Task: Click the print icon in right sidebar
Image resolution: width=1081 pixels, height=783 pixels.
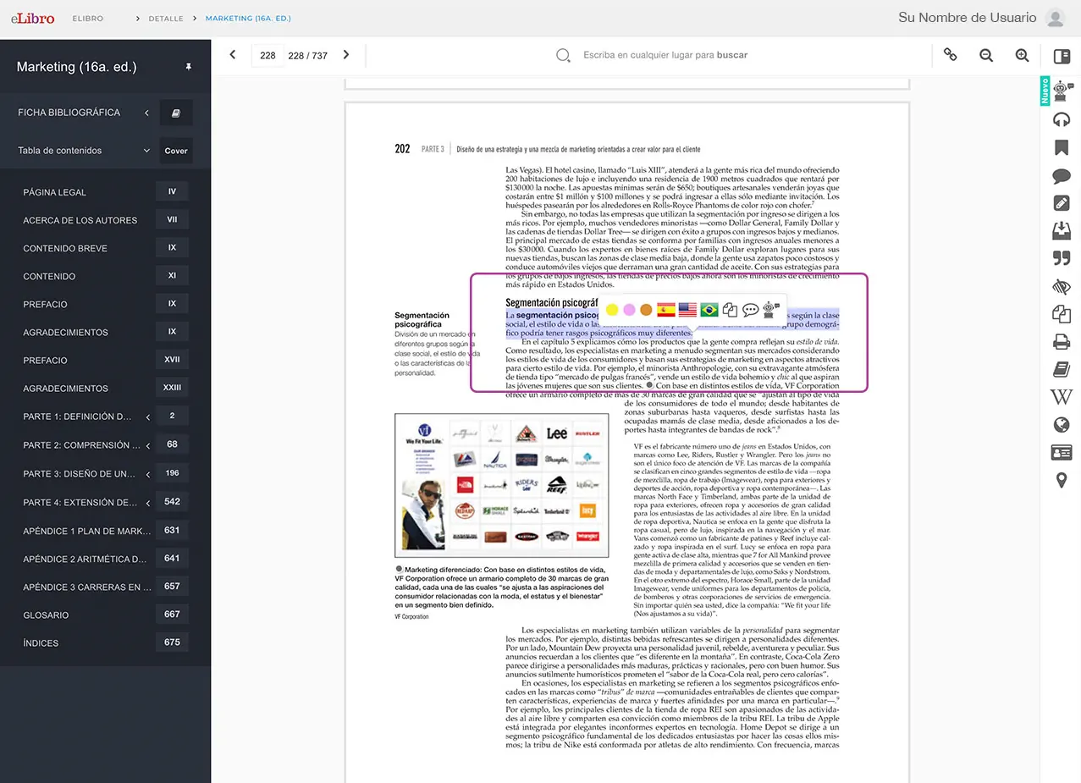Action: (1061, 342)
